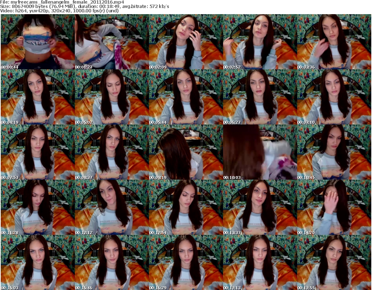Click the Size and duration info line
The width and height of the screenshot is (372, 290).
tap(85, 7)
